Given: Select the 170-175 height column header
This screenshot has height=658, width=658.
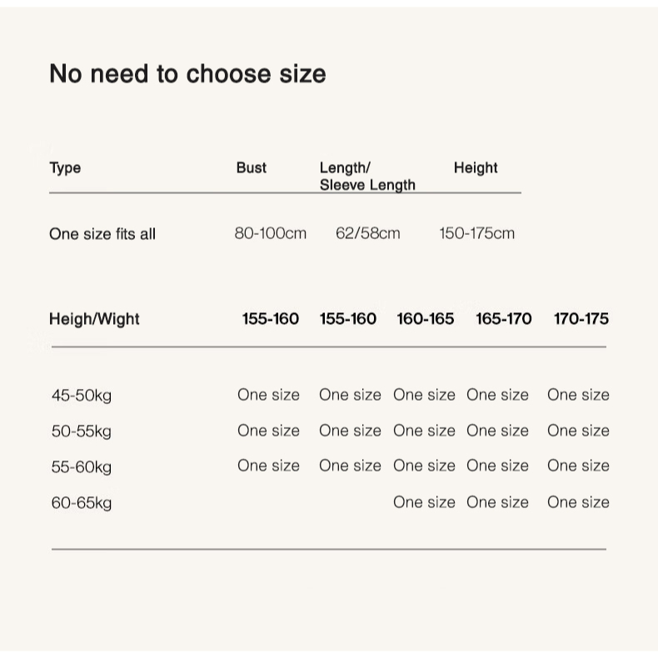Looking at the screenshot, I should pyautogui.click(x=581, y=319).
